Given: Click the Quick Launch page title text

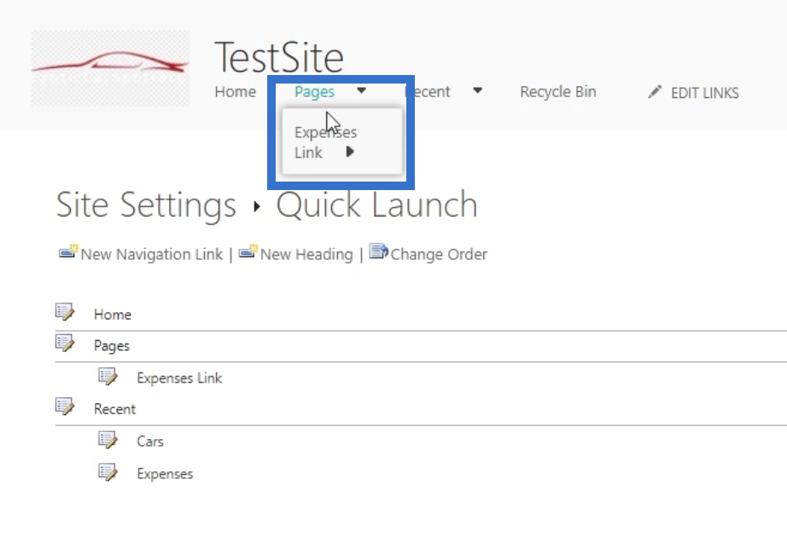Looking at the screenshot, I should click(x=376, y=205).
